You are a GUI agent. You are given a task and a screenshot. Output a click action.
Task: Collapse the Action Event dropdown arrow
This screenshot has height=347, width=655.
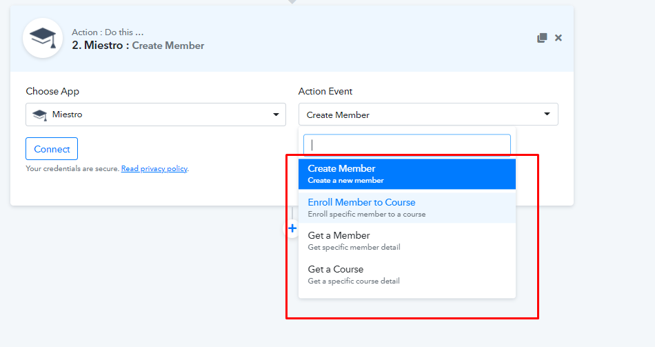(x=547, y=115)
